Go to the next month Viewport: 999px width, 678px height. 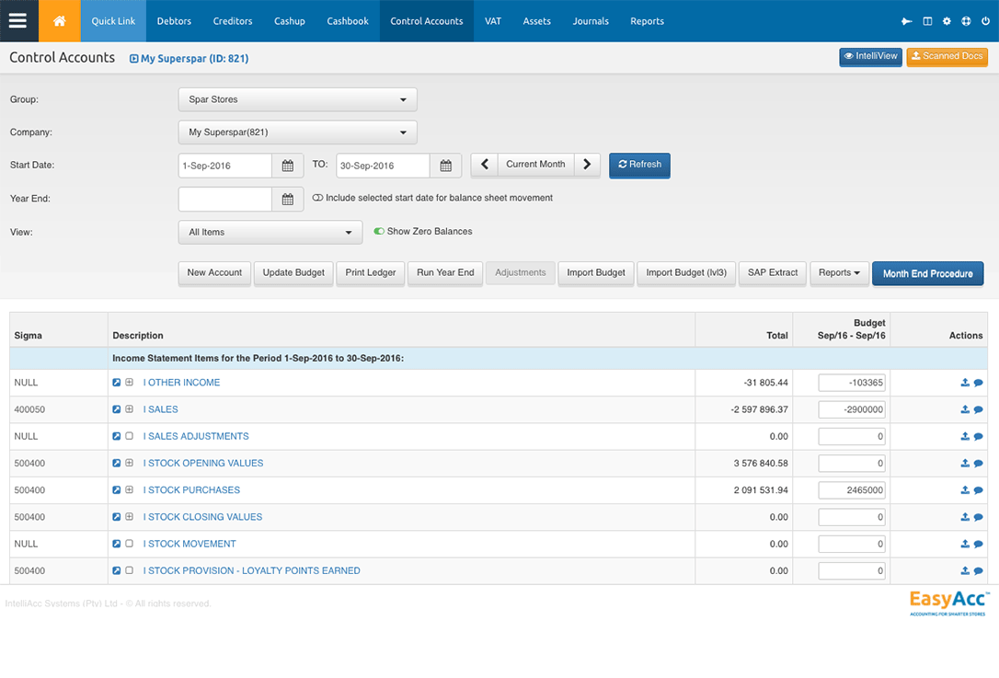[587, 165]
